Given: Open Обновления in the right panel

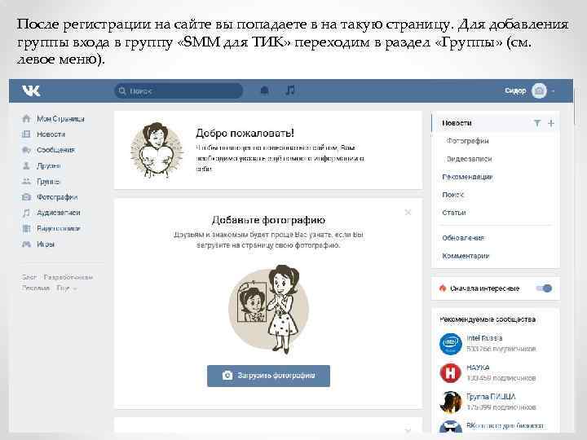Looking at the screenshot, I should [x=463, y=238].
